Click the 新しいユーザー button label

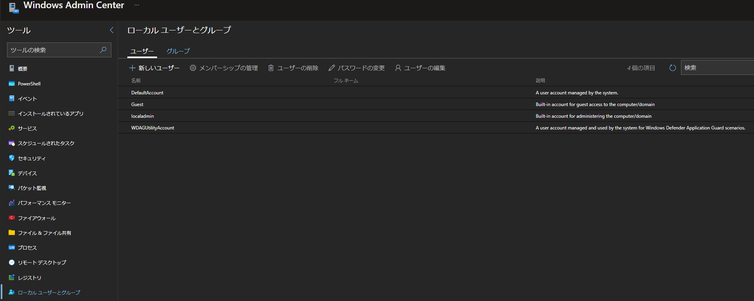[x=159, y=68]
